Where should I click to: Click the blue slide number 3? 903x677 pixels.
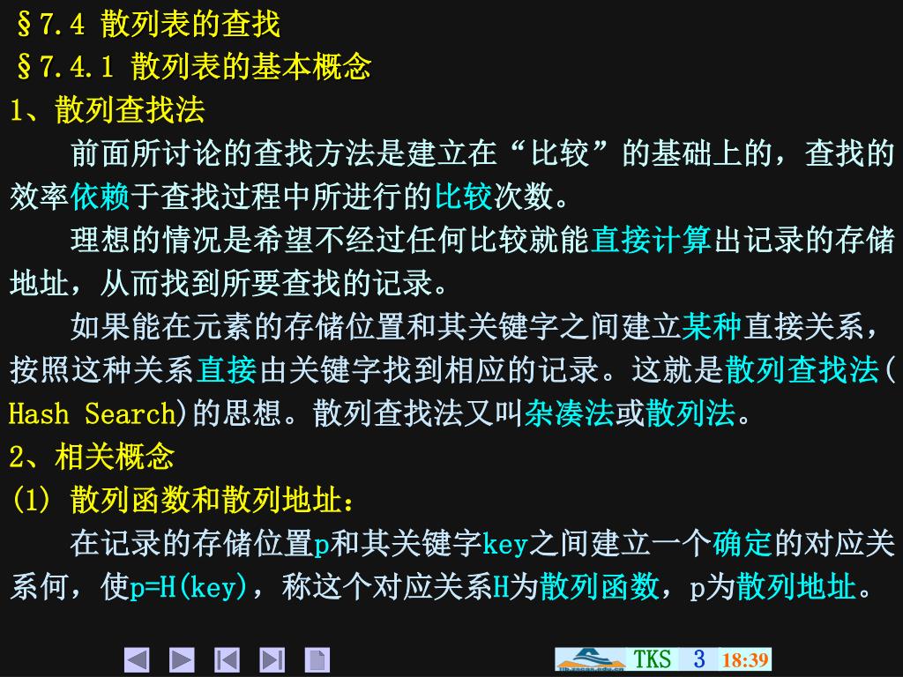(x=699, y=658)
